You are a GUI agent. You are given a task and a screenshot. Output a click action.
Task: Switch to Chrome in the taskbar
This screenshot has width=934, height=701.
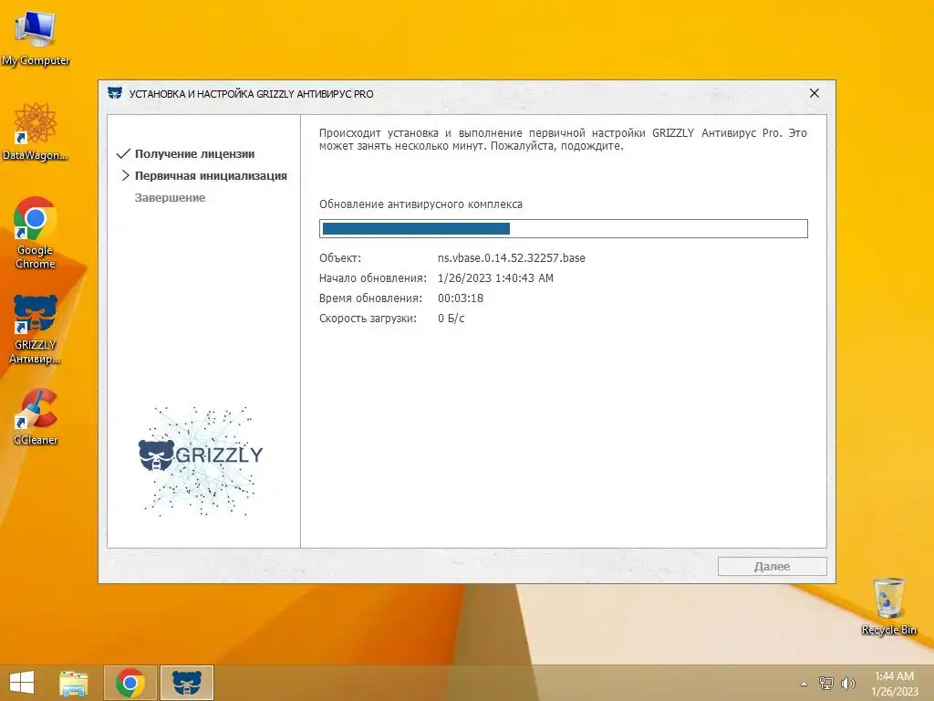click(130, 683)
